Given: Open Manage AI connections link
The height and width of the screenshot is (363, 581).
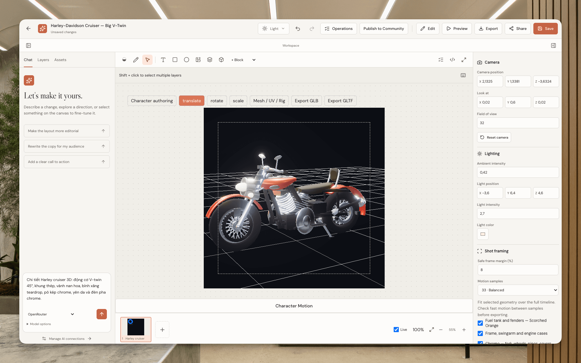Looking at the screenshot, I should [x=67, y=339].
